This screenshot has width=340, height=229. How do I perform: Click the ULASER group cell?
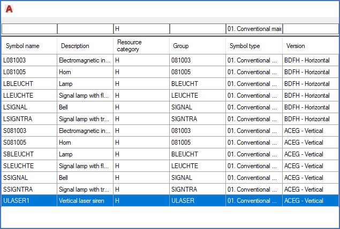[x=198, y=201]
